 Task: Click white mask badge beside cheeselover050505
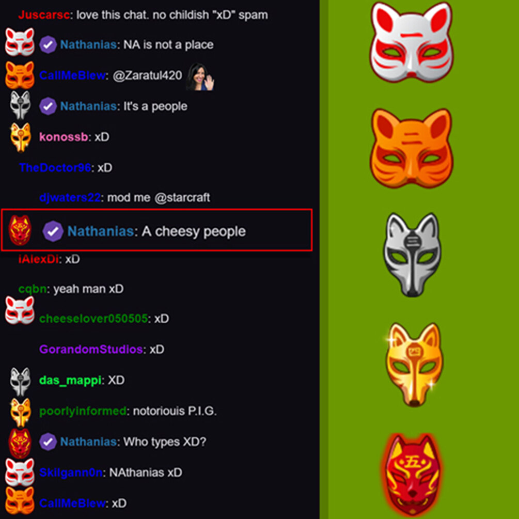[20, 310]
